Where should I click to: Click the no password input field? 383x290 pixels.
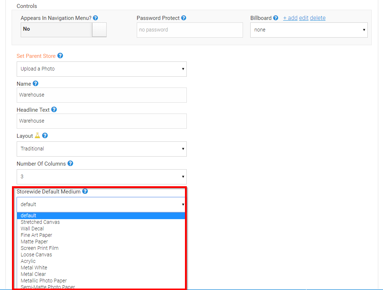[189, 30]
